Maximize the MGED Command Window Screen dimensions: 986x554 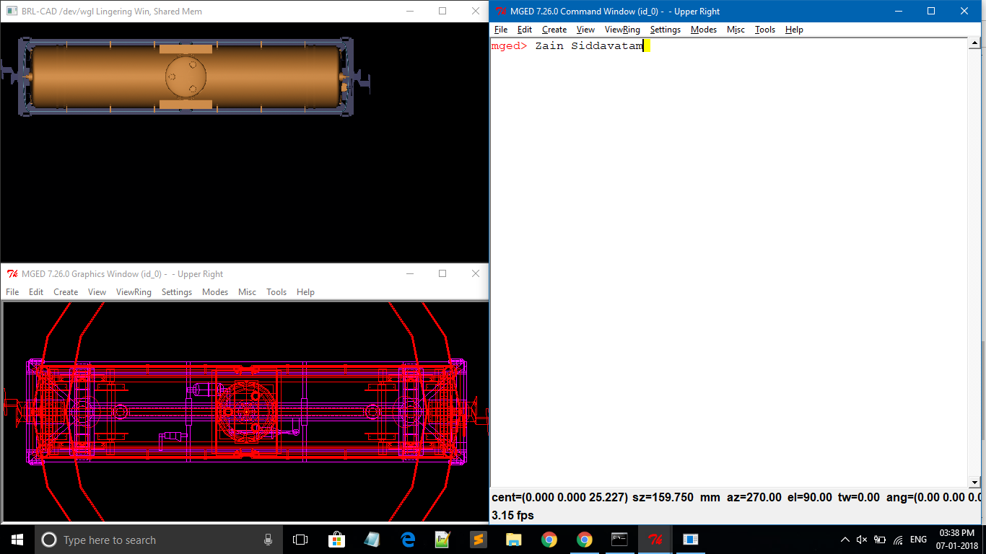(931, 12)
